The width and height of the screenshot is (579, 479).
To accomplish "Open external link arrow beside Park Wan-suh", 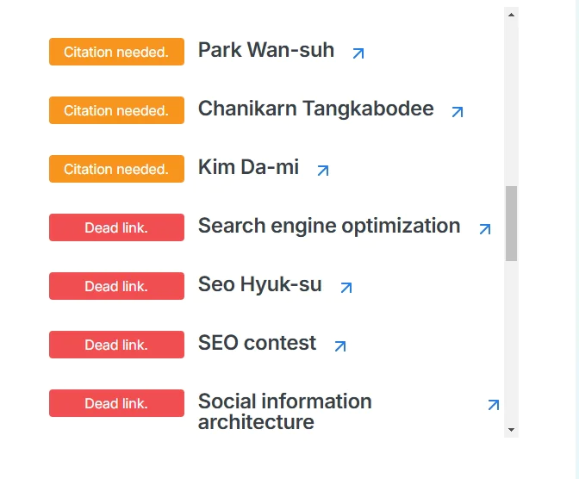I will point(358,53).
